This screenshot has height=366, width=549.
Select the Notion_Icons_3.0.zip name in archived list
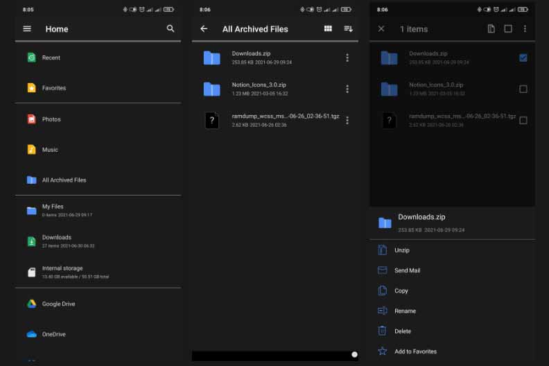(259, 85)
